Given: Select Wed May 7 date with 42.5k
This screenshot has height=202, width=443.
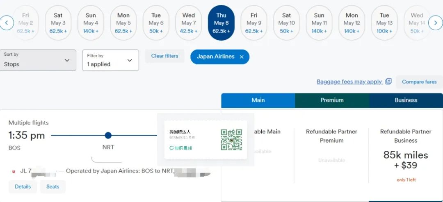Looking at the screenshot, I should pos(189,23).
